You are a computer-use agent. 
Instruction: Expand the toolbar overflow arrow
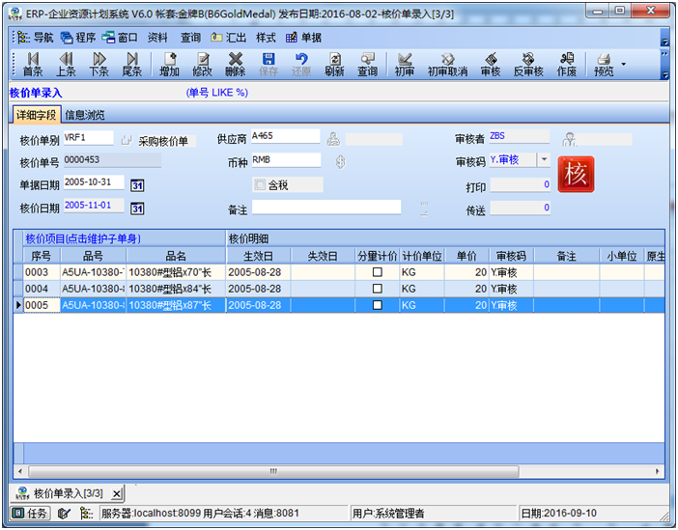coord(665,74)
